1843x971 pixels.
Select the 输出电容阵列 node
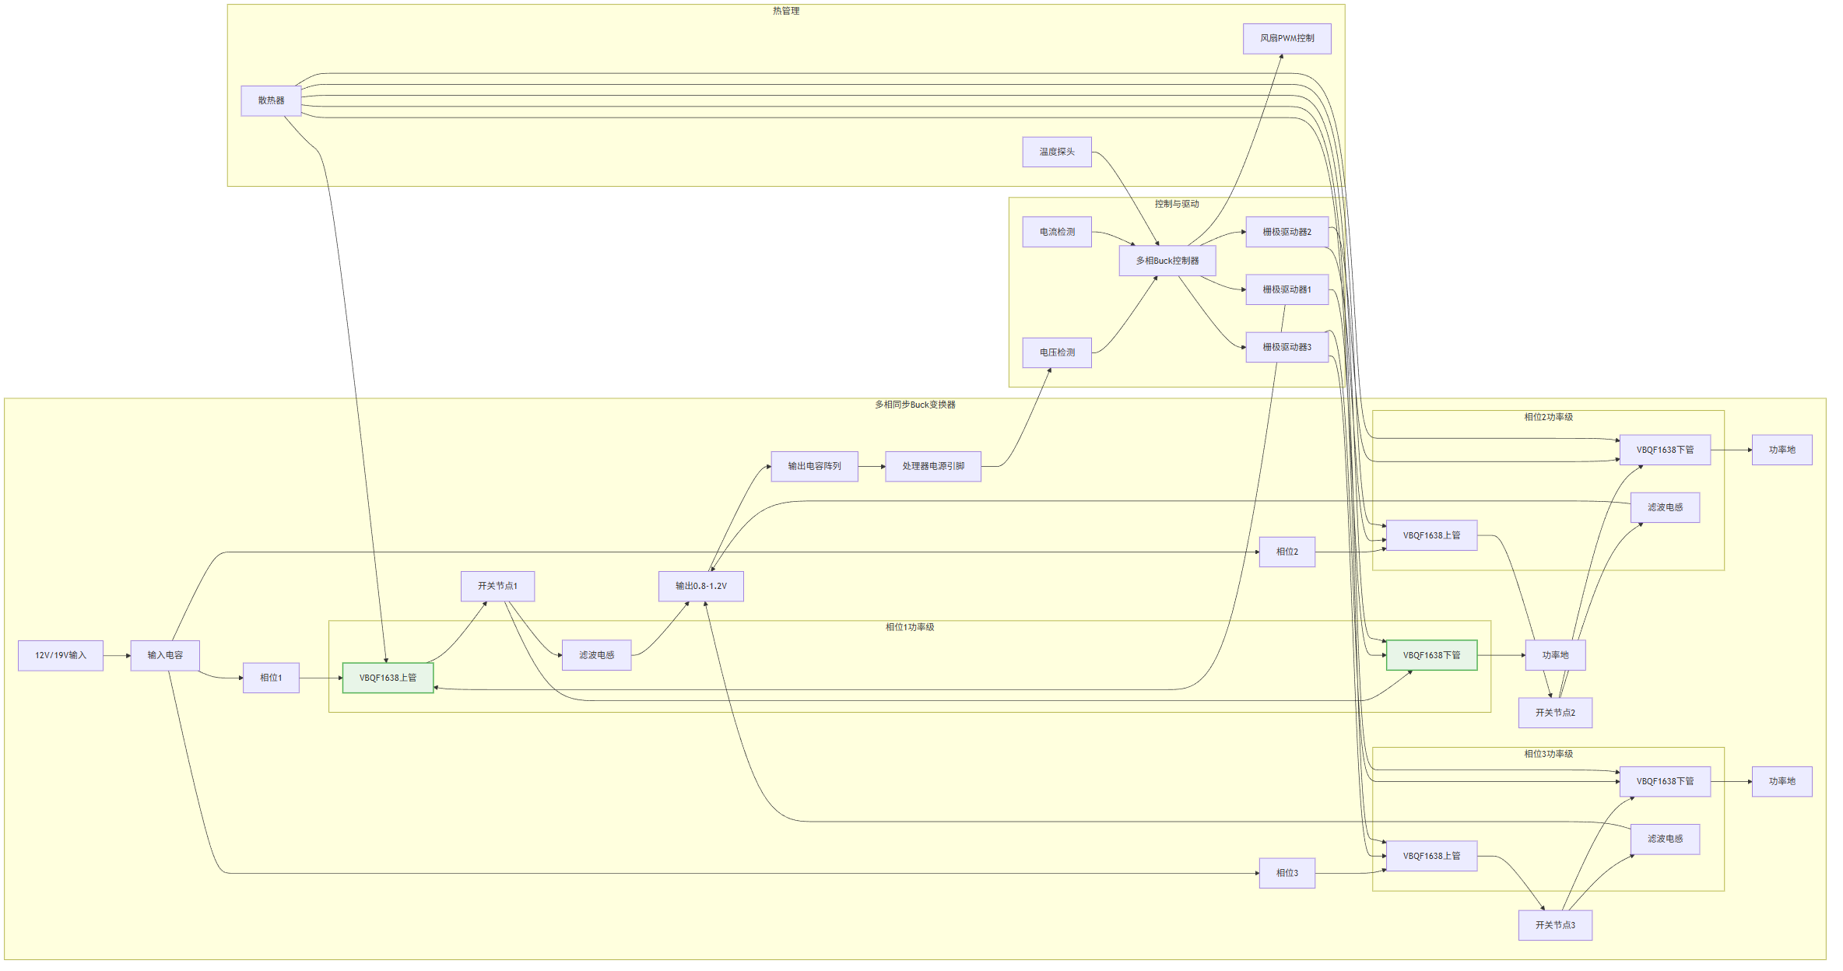814,466
